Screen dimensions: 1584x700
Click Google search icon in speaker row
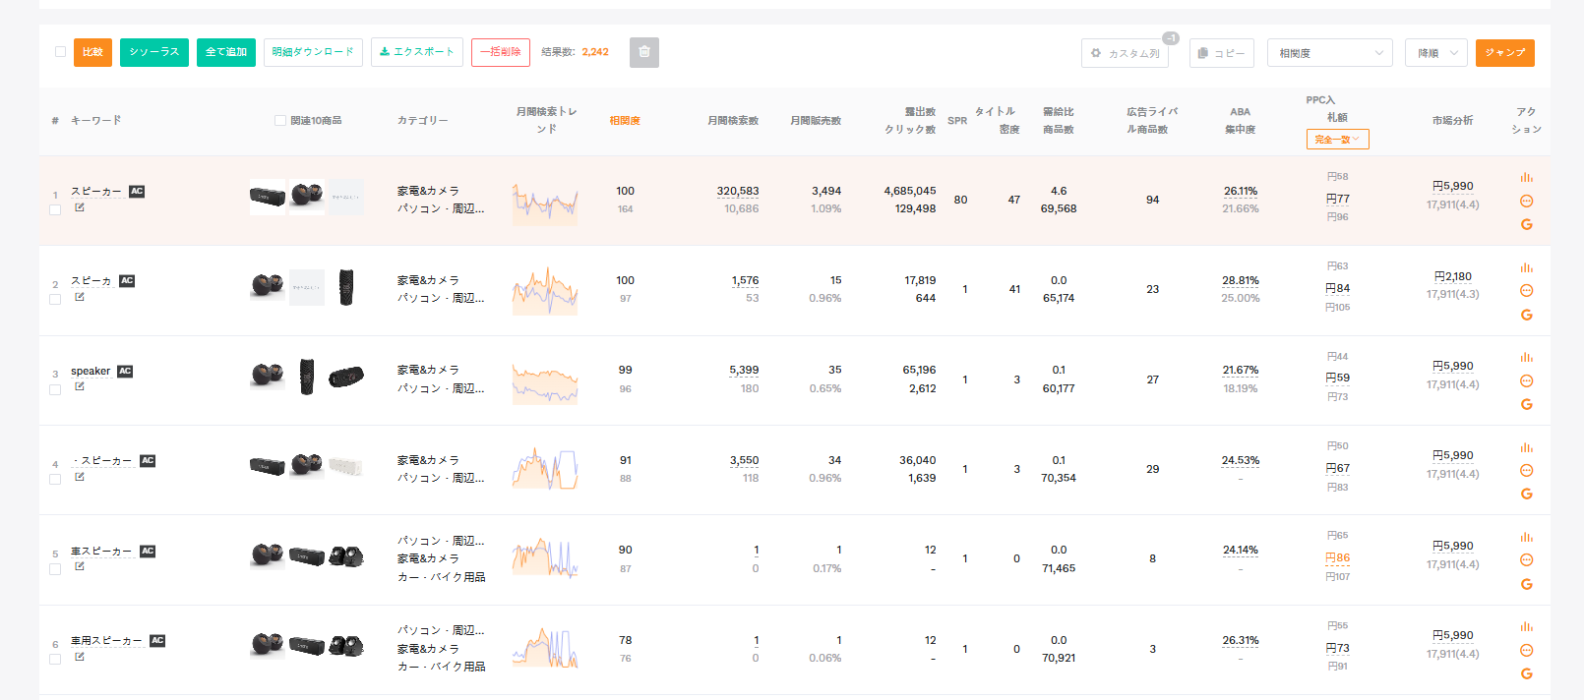click(1526, 404)
